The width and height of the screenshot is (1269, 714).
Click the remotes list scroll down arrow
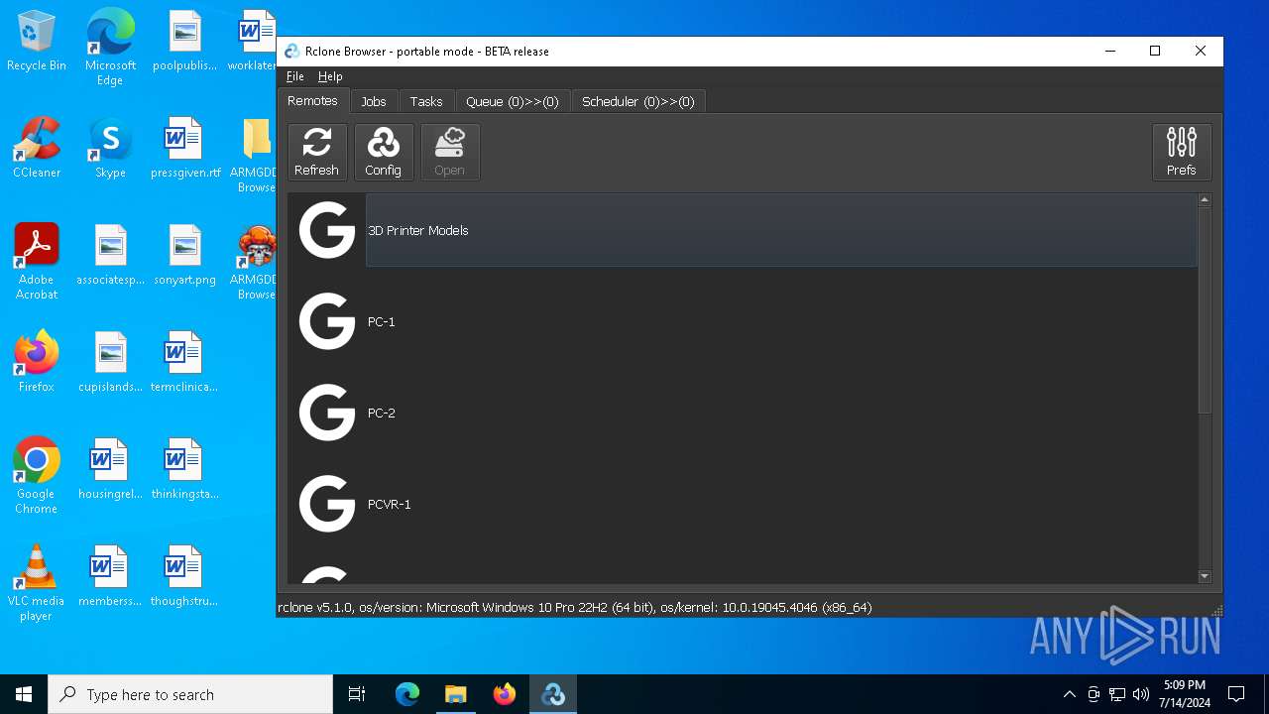1205,576
